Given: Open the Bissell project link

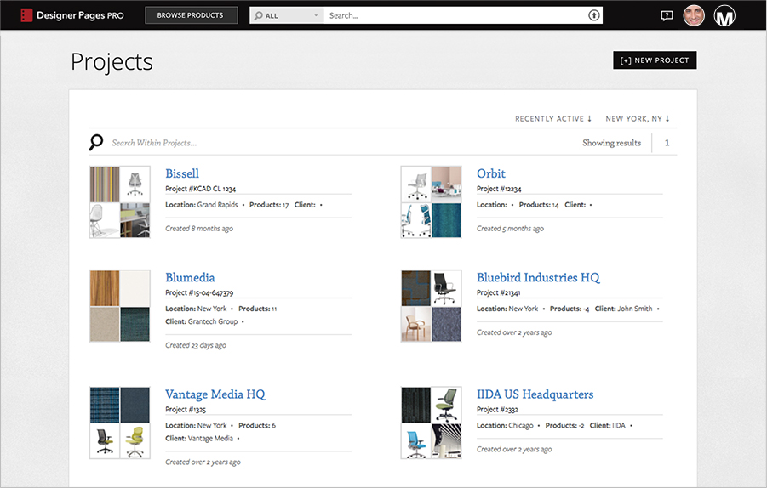Looking at the screenshot, I should pos(182,173).
